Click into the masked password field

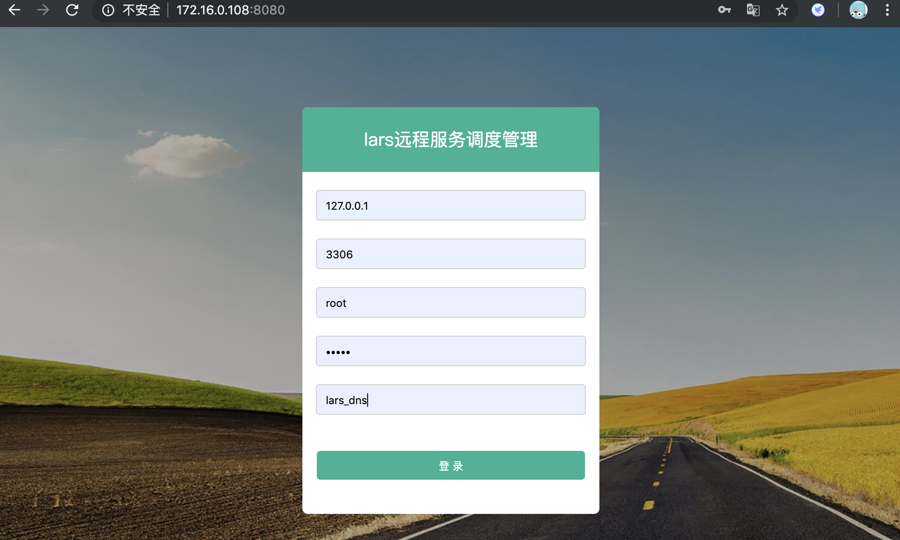[x=450, y=351]
